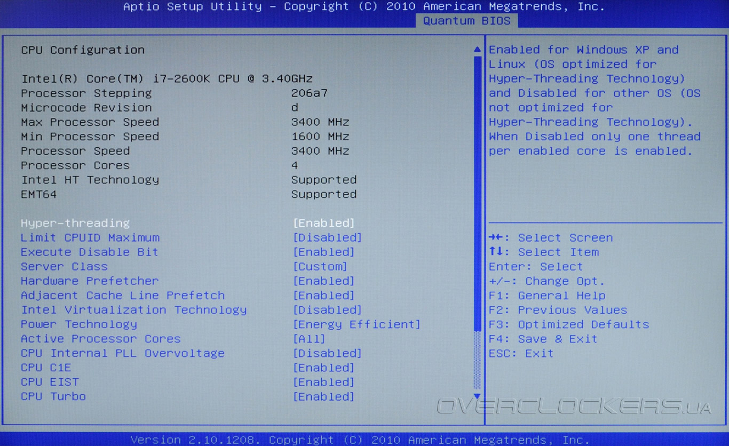Click the settings list scrollbar thumb

pyautogui.click(x=477, y=193)
